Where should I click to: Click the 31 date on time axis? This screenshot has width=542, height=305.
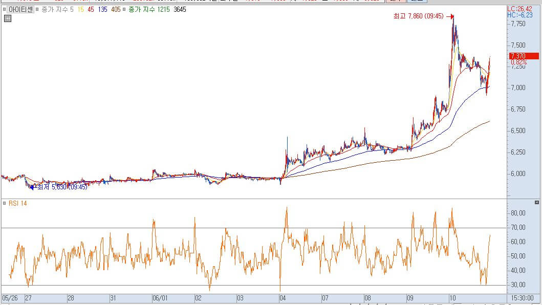point(113,298)
